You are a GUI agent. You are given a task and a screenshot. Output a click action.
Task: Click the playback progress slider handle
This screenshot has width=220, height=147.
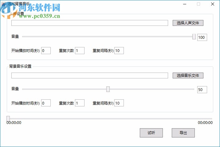(8, 119)
